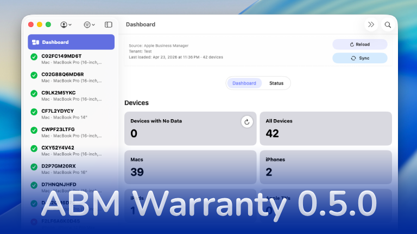
Task: Switch to the Status tab
Action: click(x=276, y=83)
